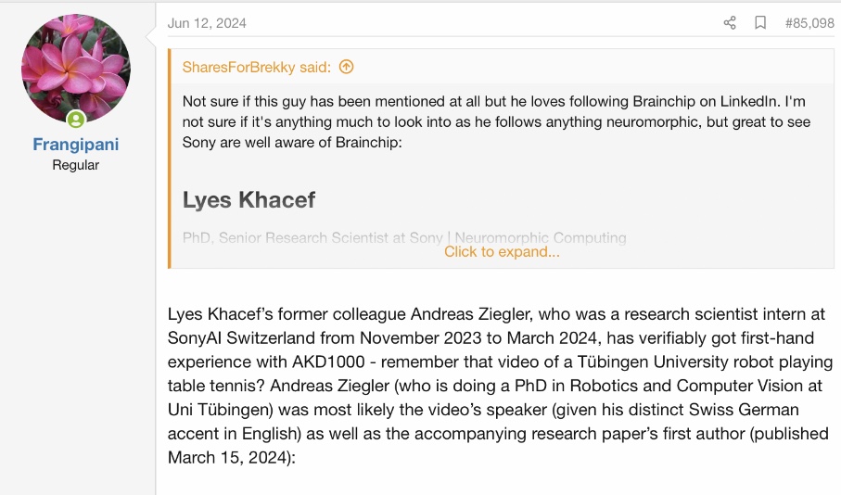Viewport: 841px width, 495px height.
Task: Click the up-arrow icon beside SharesForBrekky said
Action: [x=347, y=67]
